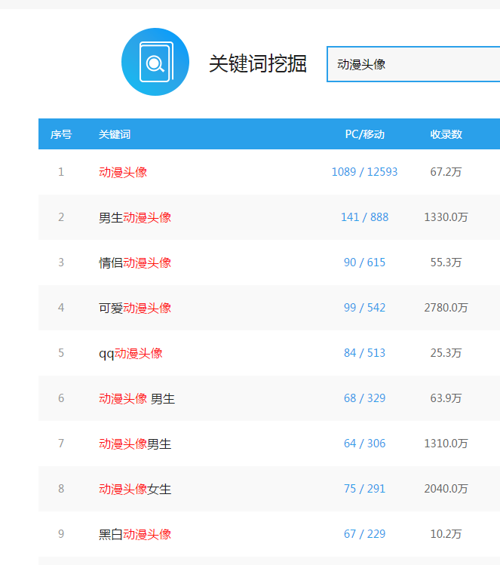The width and height of the screenshot is (500, 565).
Task: Click the PC/移动 value 99 / 542
Action: [x=364, y=308]
